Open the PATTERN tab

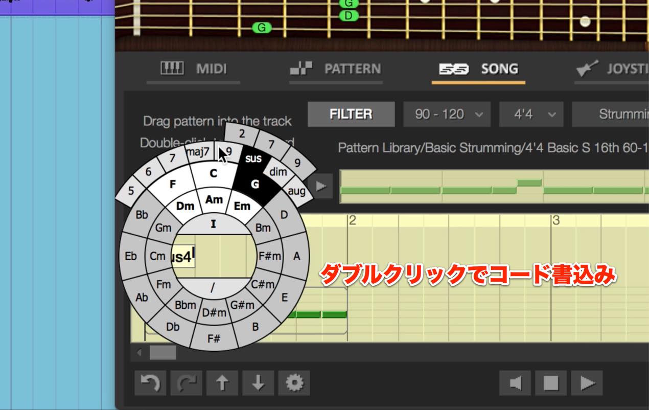pos(335,69)
